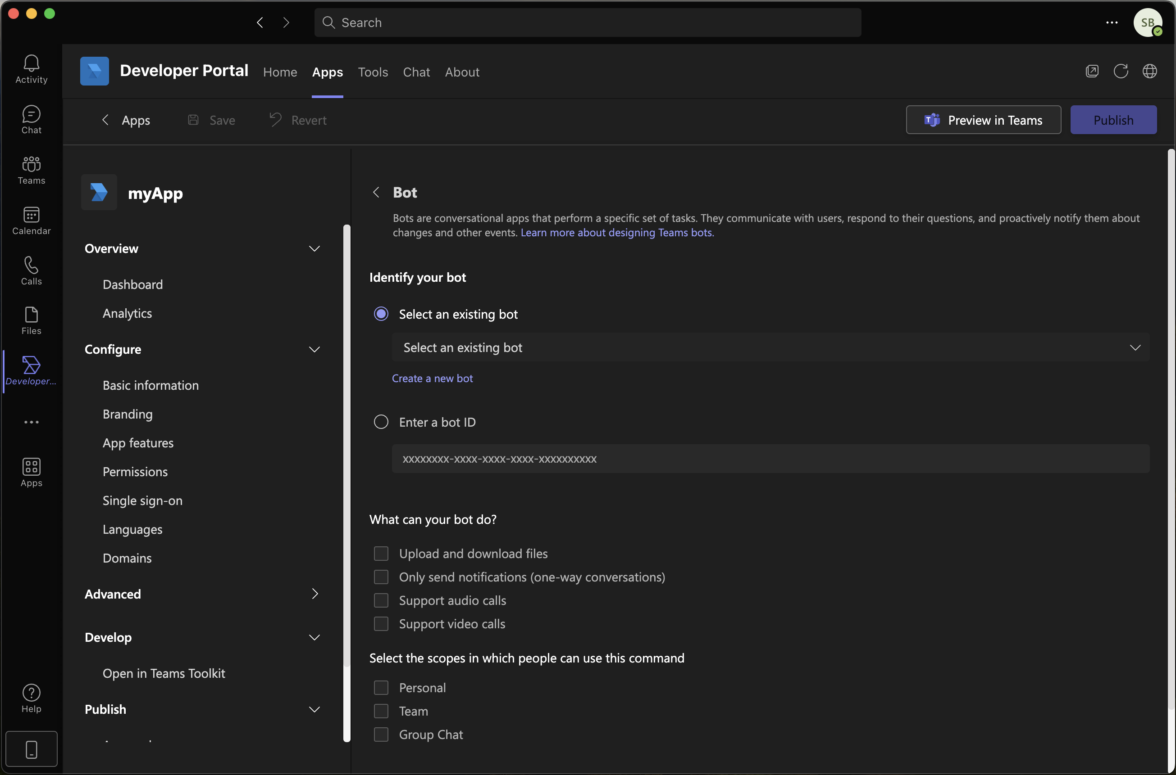Open Basic information page
1176x775 pixels.
pyautogui.click(x=150, y=385)
